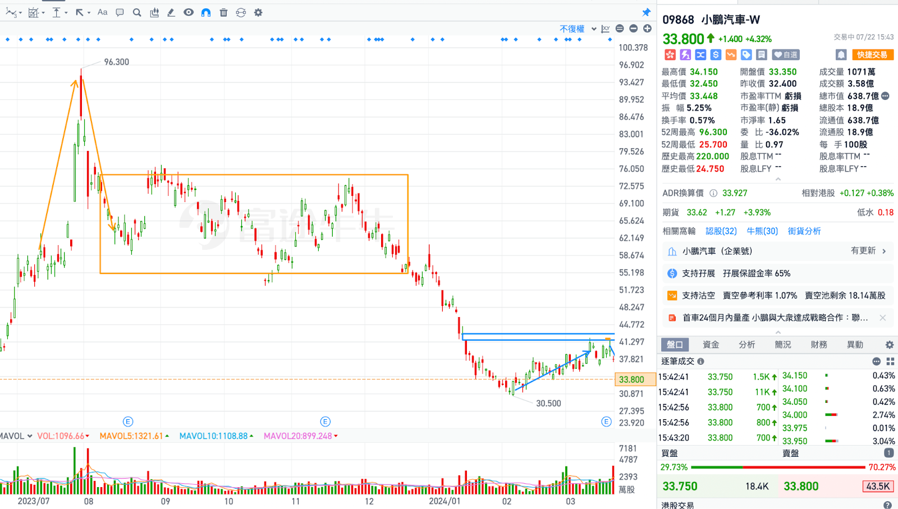View 支持孖展 margin details row
This screenshot has width=898, height=509.
pyautogui.click(x=778, y=273)
